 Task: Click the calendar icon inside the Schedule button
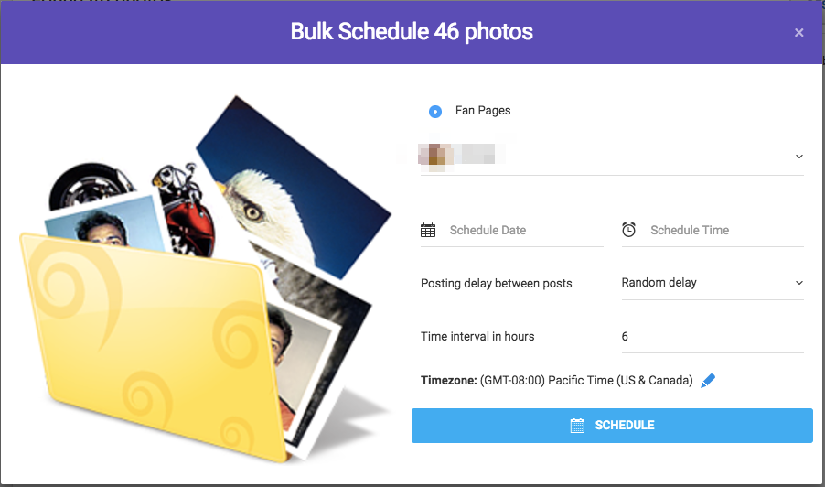click(577, 426)
